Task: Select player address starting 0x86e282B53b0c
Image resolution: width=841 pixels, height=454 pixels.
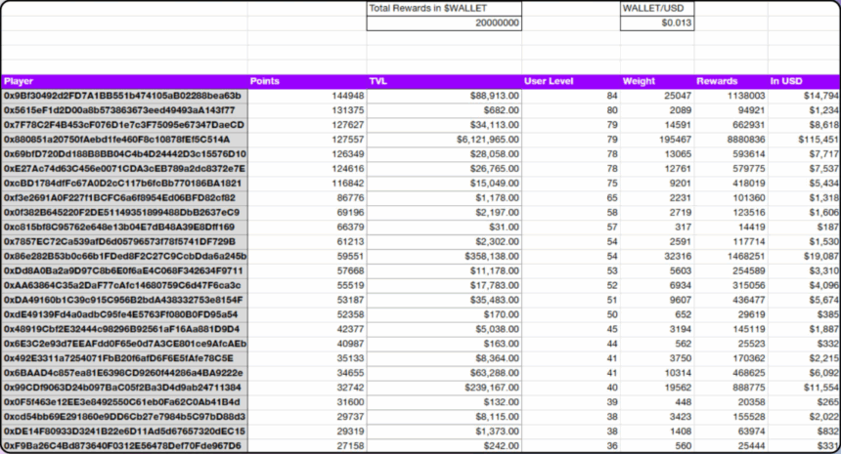Action: coord(124,257)
